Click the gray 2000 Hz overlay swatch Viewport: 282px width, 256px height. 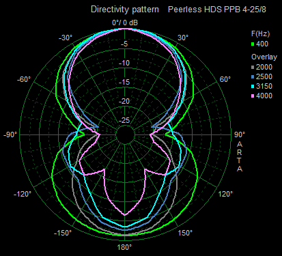(253, 68)
